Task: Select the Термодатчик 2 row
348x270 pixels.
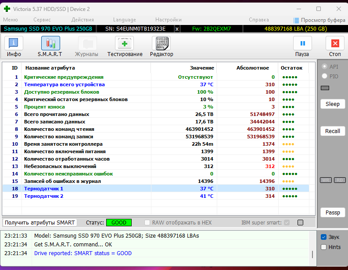Action: point(156,196)
